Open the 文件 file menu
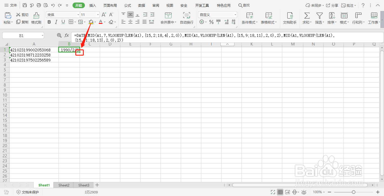Screen dimensions: 384x196 [11, 5]
